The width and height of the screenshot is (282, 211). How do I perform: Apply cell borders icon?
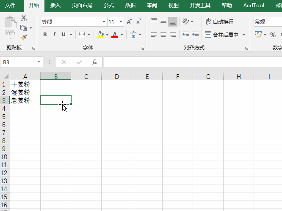pyautogui.click(x=82, y=35)
